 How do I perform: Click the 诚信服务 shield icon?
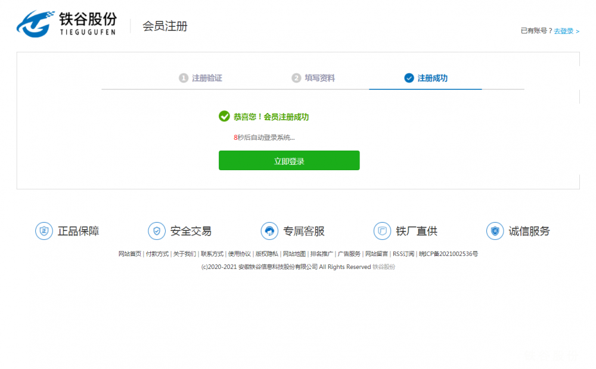(495, 231)
